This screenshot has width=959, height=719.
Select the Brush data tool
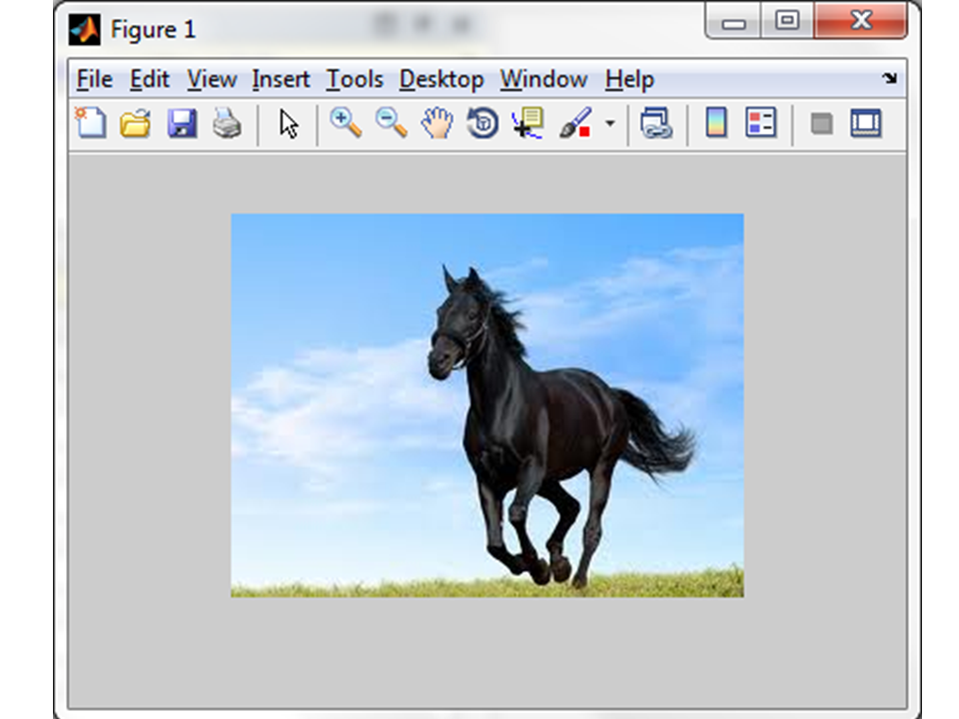click(x=575, y=123)
